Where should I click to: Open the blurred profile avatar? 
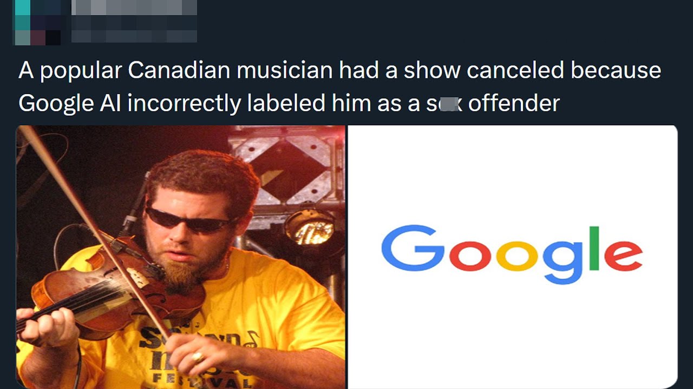37,23
